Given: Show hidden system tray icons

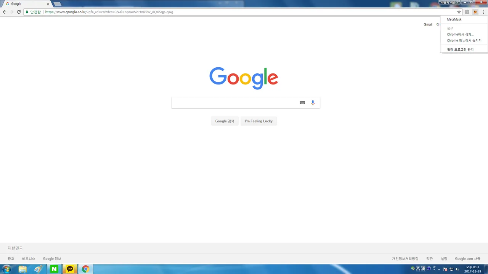Looking at the screenshot, I should [439, 269].
